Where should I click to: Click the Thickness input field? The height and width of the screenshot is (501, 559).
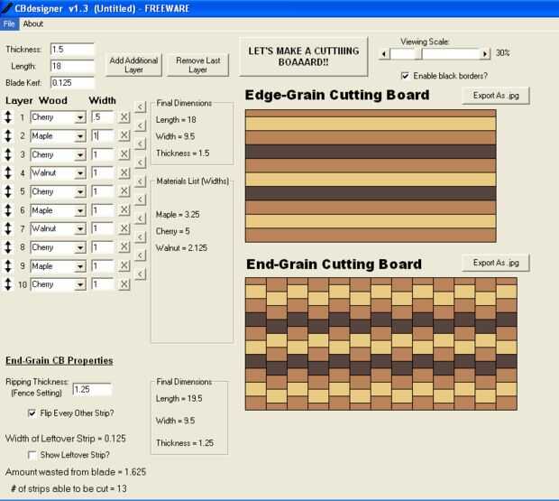[x=73, y=50]
